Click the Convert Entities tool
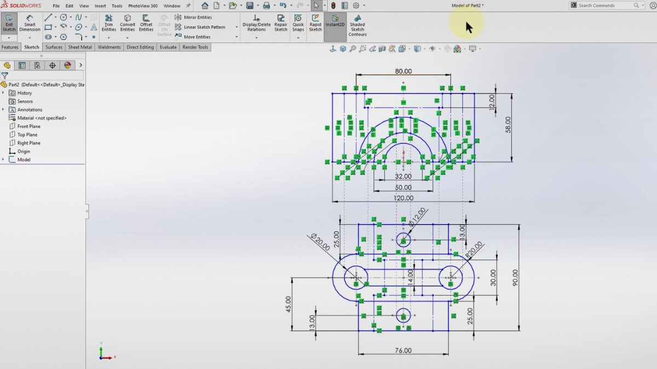This screenshot has width=657, height=369. (128, 24)
